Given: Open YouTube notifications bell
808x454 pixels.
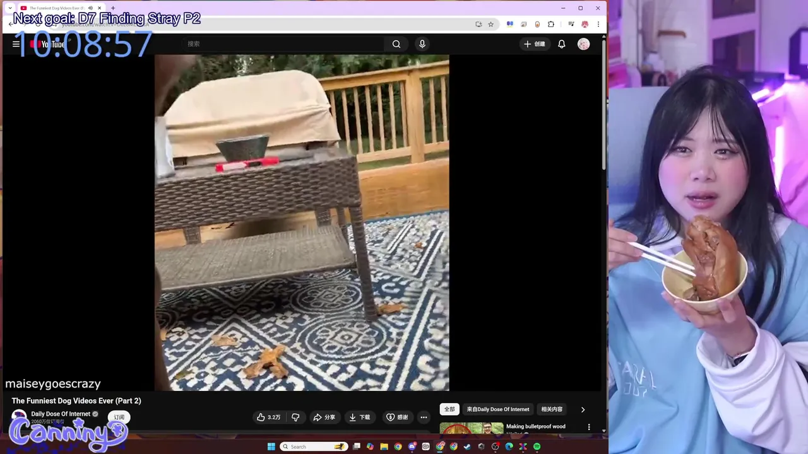Looking at the screenshot, I should click(x=561, y=44).
